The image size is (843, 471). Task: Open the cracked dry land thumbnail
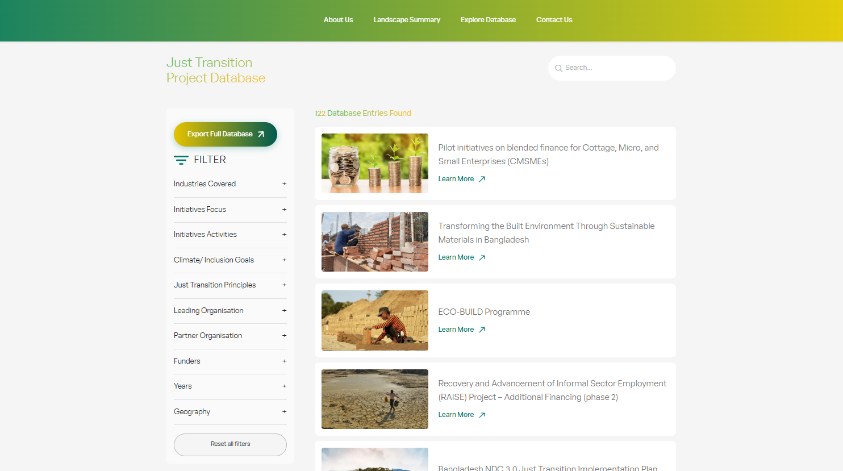pos(375,399)
